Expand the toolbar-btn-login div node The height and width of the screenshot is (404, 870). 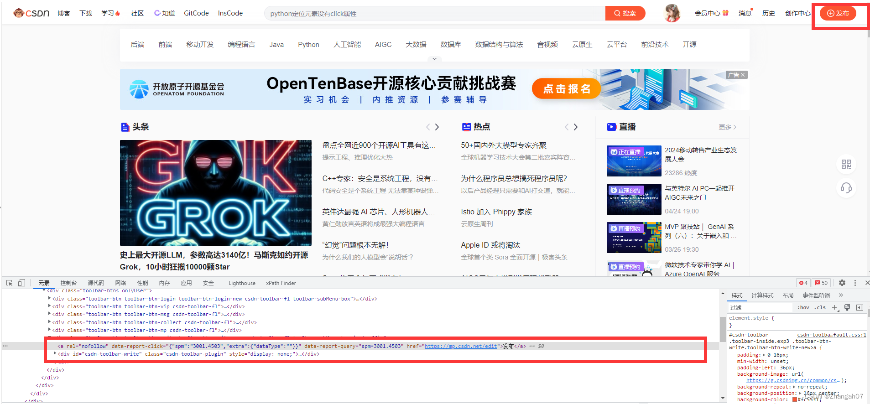(49, 298)
